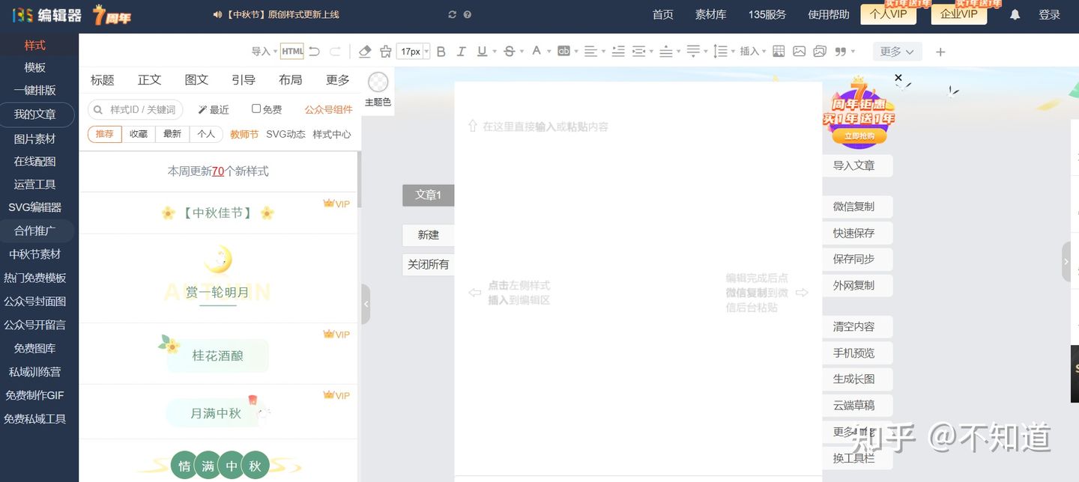Screen dimensions: 1079x482
Task: Toggle the 最近 (recent) filter
Action: coord(214,109)
